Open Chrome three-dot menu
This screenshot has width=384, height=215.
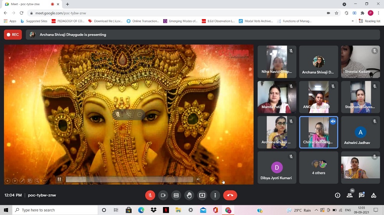click(378, 13)
